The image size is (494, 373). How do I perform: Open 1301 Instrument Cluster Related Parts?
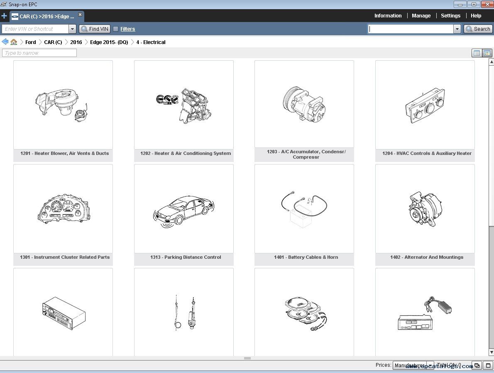(63, 209)
